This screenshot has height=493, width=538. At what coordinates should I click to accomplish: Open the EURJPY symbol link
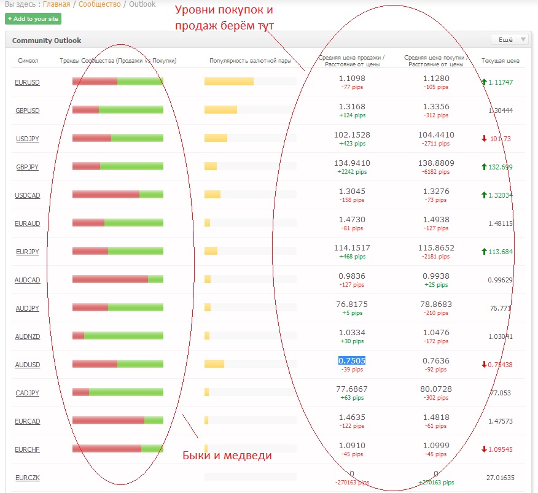point(28,252)
